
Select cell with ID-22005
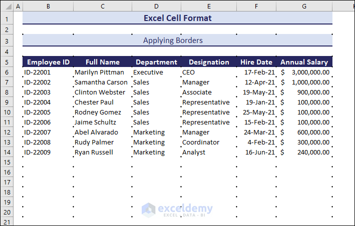(x=48, y=112)
